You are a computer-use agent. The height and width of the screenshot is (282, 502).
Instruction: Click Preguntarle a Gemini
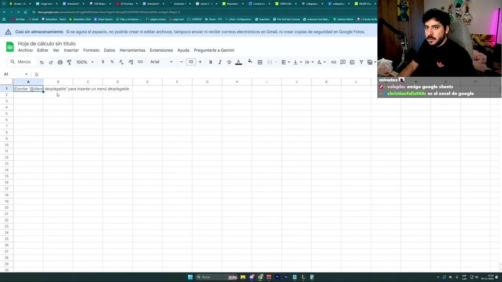click(214, 50)
